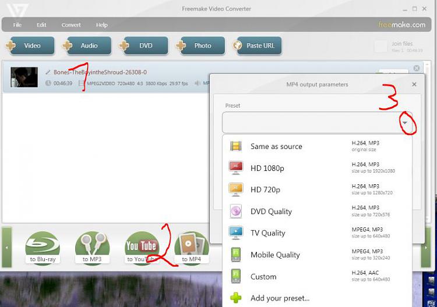Image resolution: width=437 pixels, height=307 pixels.
Task: Toggle the Join files switch
Action: [x=380, y=46]
